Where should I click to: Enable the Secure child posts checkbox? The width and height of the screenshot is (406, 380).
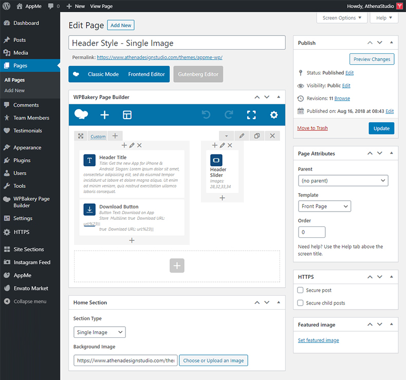[300, 303]
